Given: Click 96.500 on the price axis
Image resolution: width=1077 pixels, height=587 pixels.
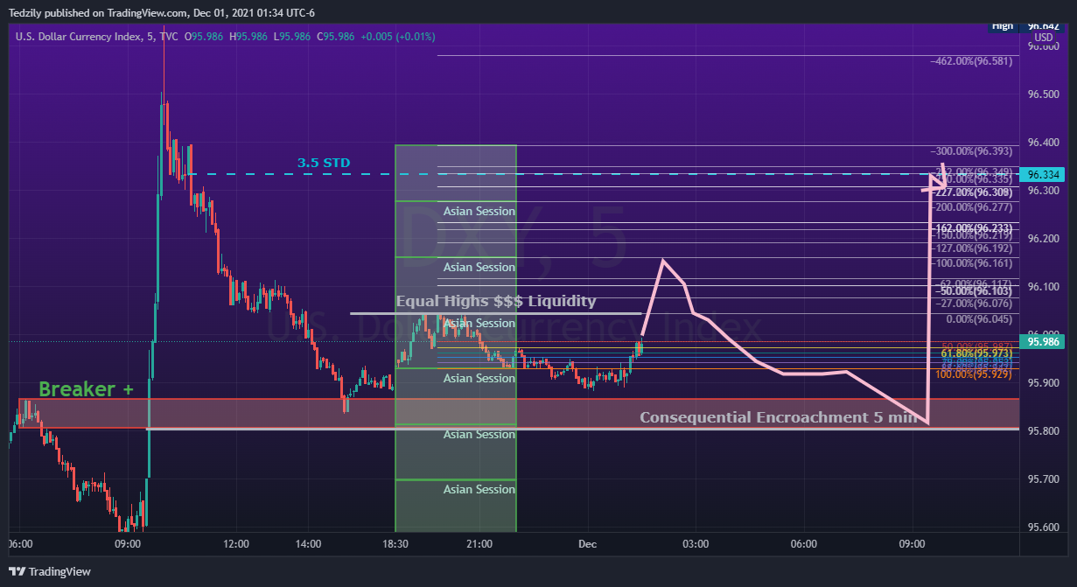Looking at the screenshot, I should click(x=1043, y=94).
